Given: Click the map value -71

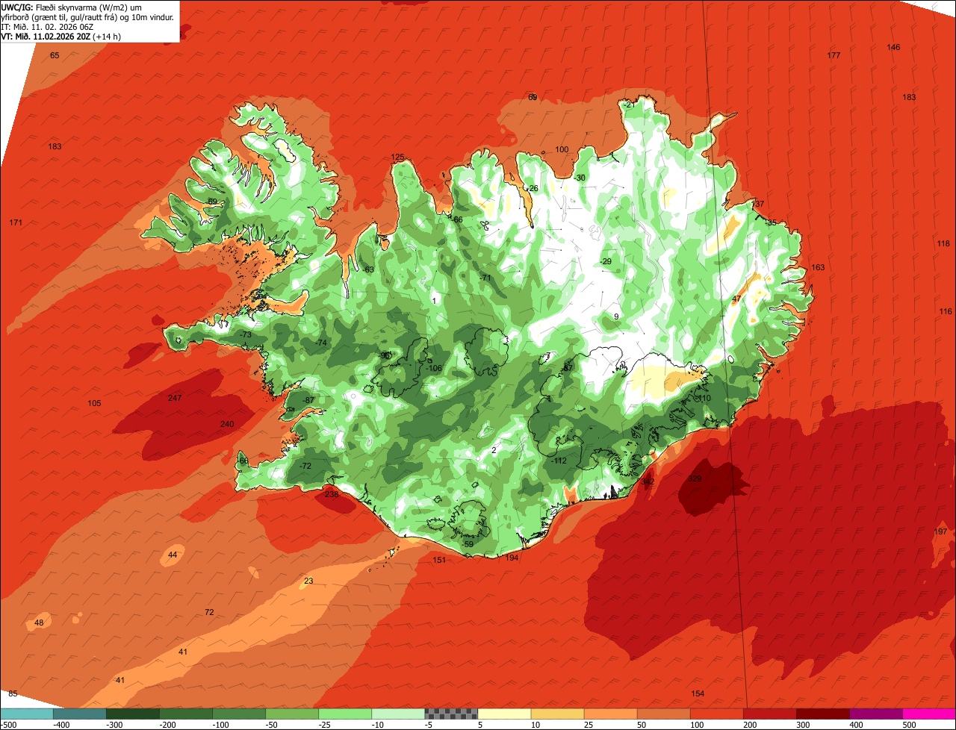Looking at the screenshot, I should tap(485, 278).
